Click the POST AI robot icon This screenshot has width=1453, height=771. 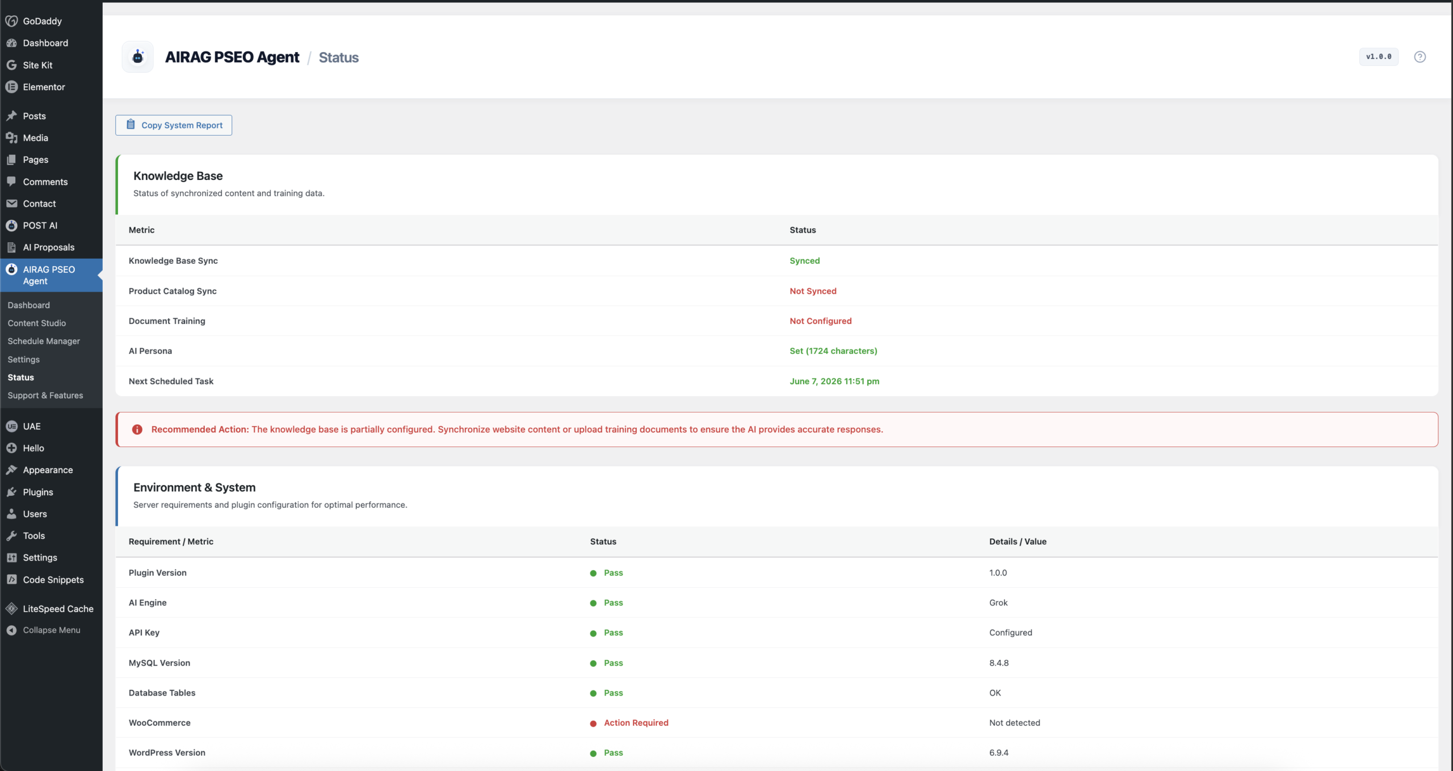[11, 226]
